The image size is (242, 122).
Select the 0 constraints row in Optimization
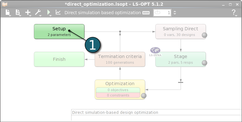click(118, 95)
